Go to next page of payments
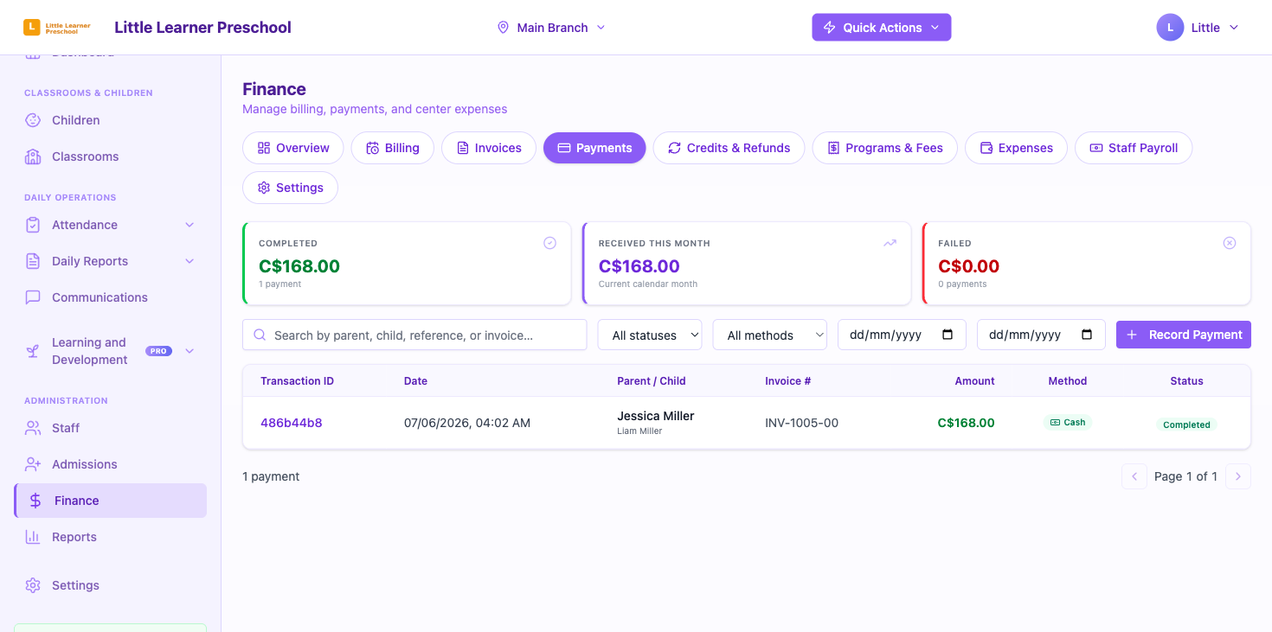 click(1238, 476)
